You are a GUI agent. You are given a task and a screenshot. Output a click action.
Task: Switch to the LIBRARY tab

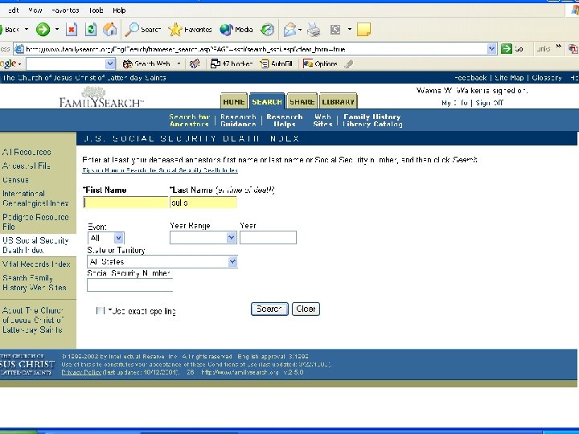(338, 101)
